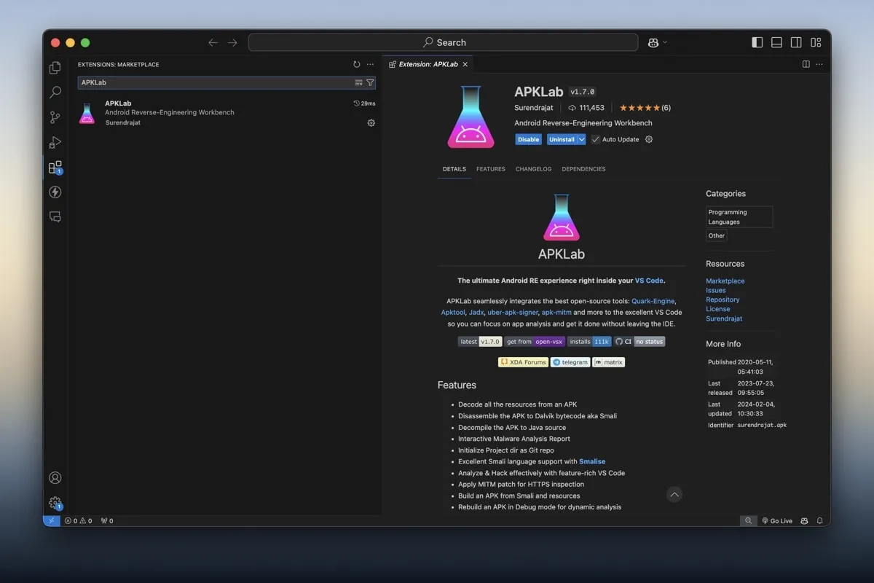Switch to the FEATURES tab
The image size is (874, 583).
(490, 169)
